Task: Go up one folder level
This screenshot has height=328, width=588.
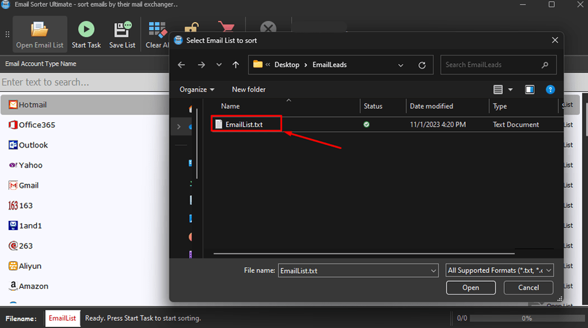Action: point(236,64)
